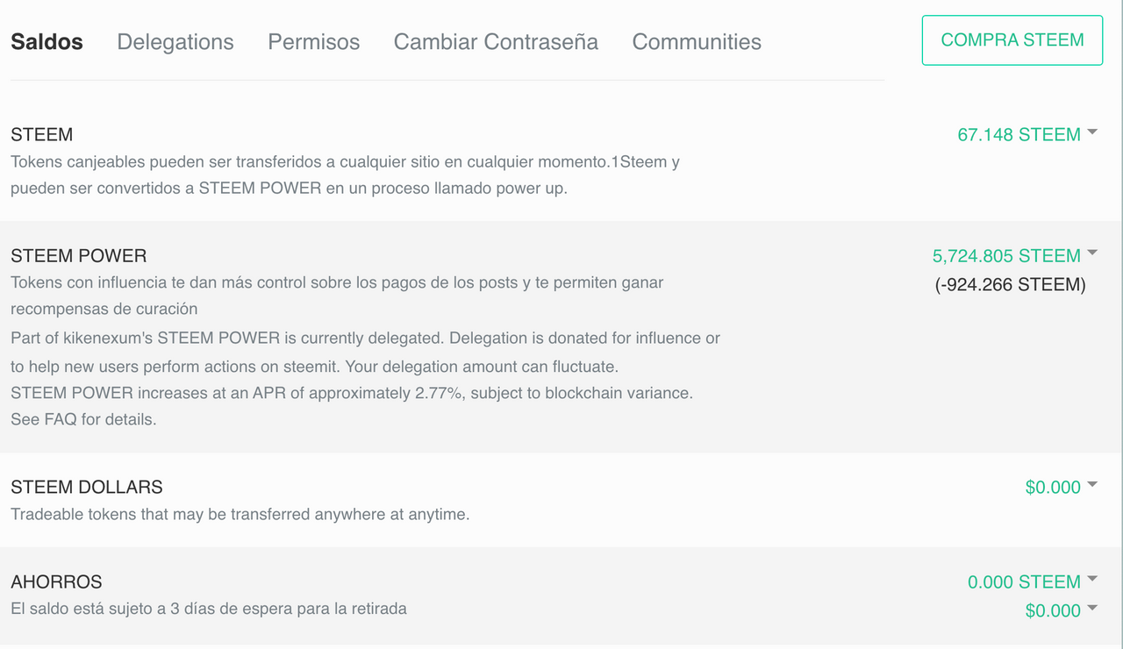Click the STEEM section heading

click(41, 134)
